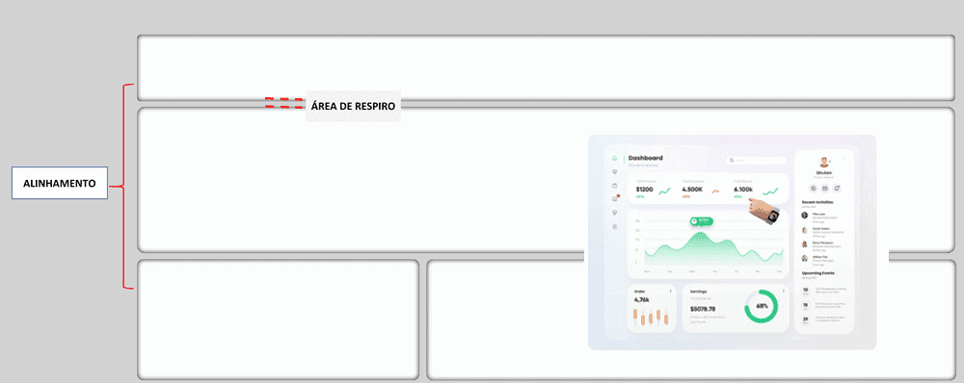Click the ALINHAMENTO label box
Screen dimensions: 964x383
pyautogui.click(x=60, y=183)
